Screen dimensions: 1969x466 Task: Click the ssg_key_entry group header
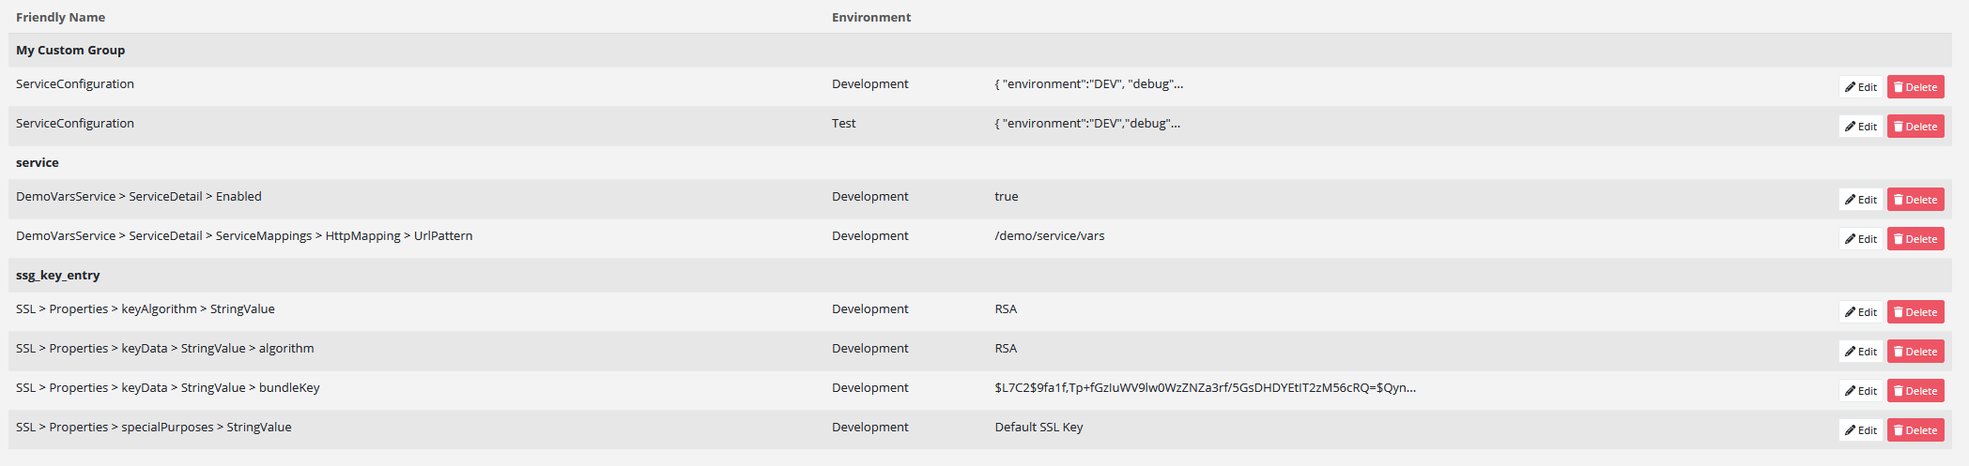[57, 276]
